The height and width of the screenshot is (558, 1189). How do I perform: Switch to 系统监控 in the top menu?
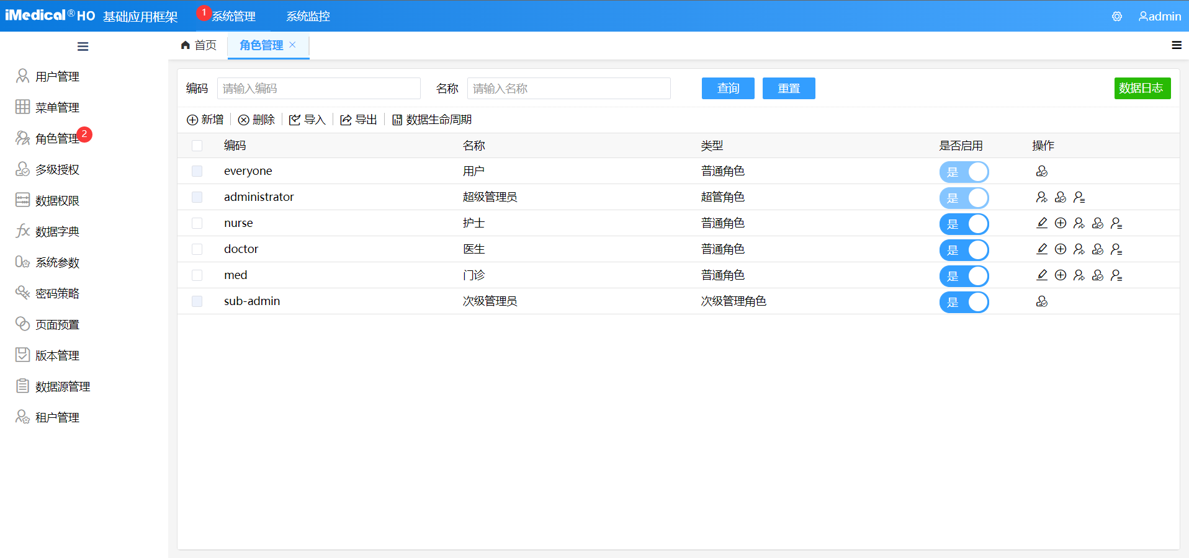point(308,16)
